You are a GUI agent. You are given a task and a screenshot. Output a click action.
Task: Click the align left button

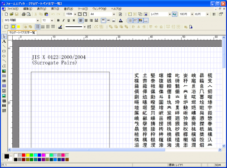81,20
